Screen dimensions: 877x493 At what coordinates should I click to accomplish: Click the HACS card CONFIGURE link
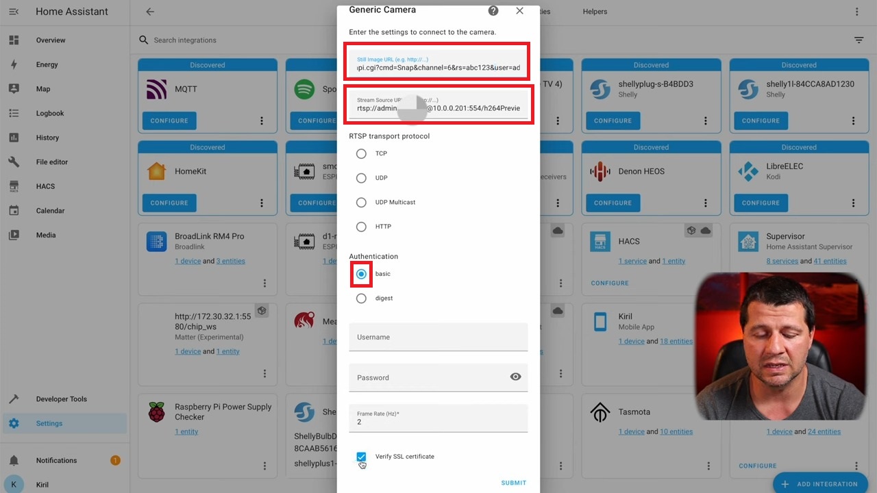click(610, 283)
